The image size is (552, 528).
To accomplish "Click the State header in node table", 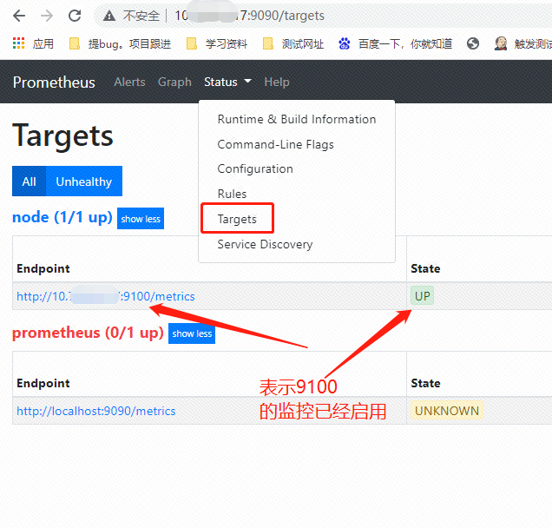I will click(425, 268).
